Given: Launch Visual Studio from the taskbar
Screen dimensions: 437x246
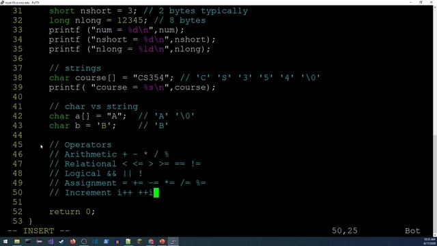Looking at the screenshot, I should [51, 241].
